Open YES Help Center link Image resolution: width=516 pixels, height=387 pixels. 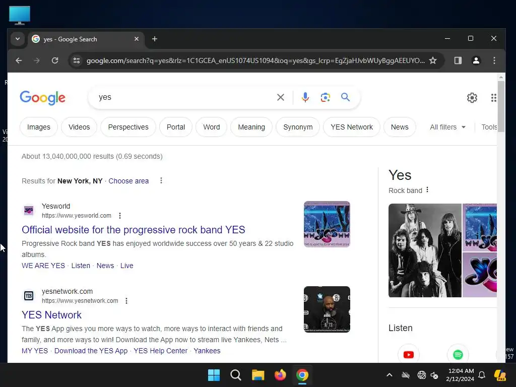[x=161, y=351]
